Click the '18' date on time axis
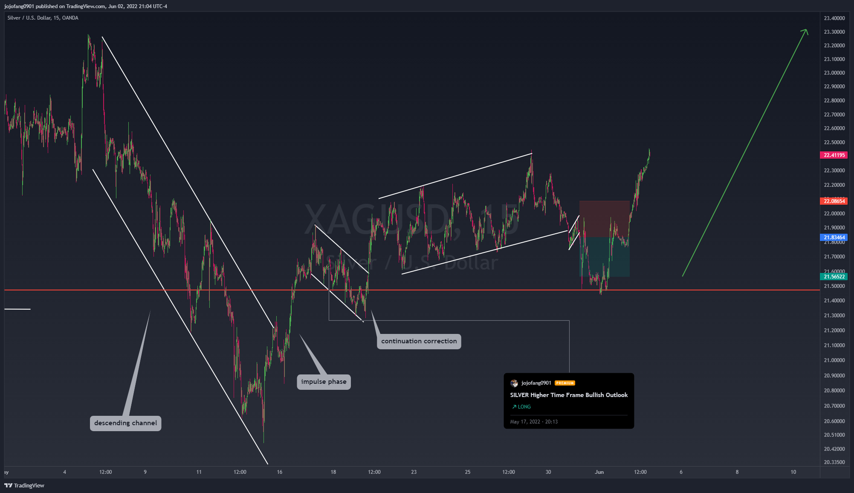The image size is (854, 493). [333, 472]
